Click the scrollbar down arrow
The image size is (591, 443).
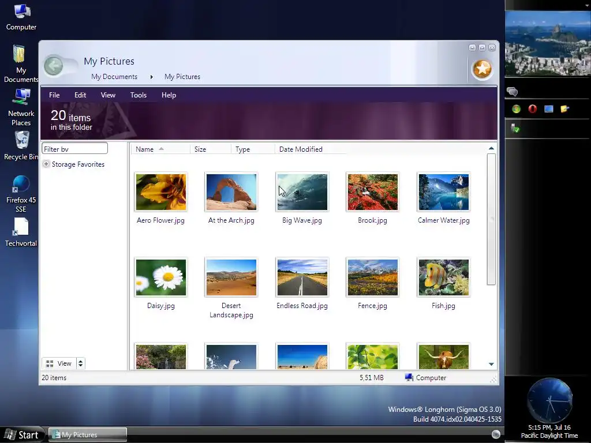pyautogui.click(x=491, y=364)
